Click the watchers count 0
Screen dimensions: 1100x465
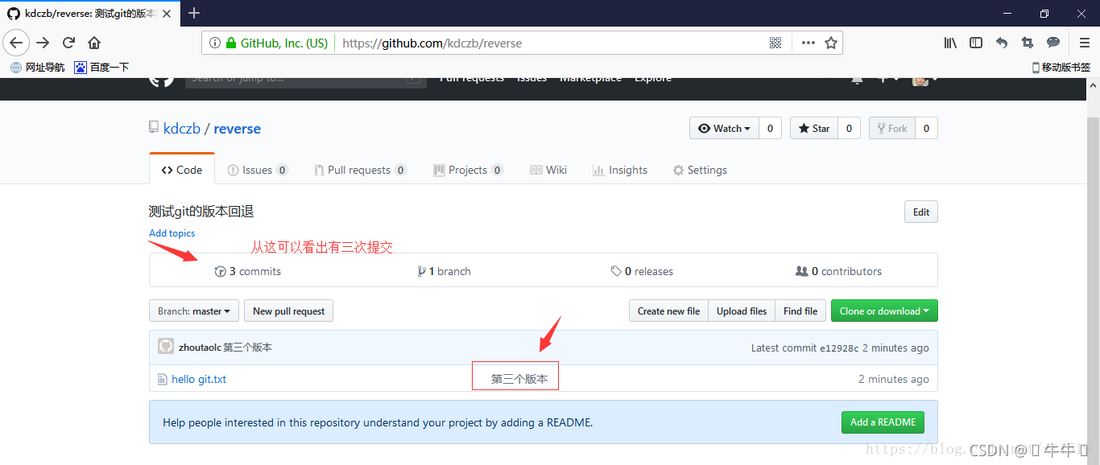(770, 128)
